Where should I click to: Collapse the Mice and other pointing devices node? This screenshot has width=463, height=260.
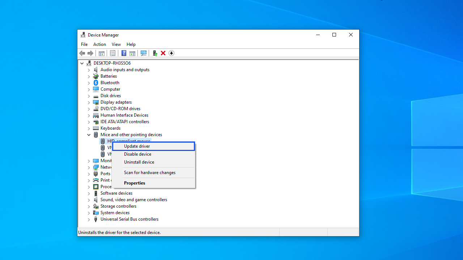89,135
